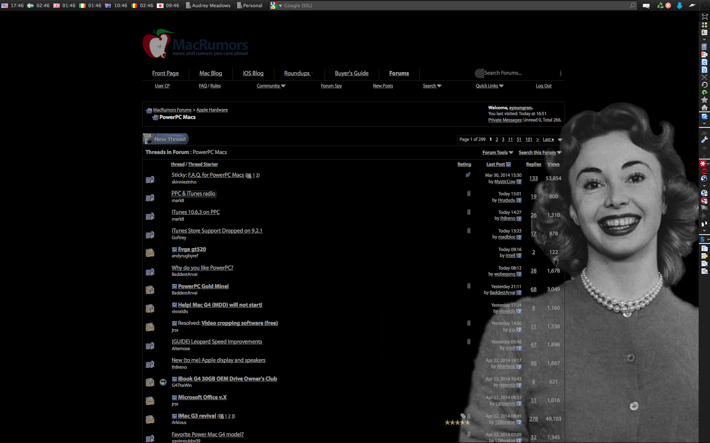710x443 pixels.
Task: Open the Forum Tools dropdown
Action: (497, 152)
